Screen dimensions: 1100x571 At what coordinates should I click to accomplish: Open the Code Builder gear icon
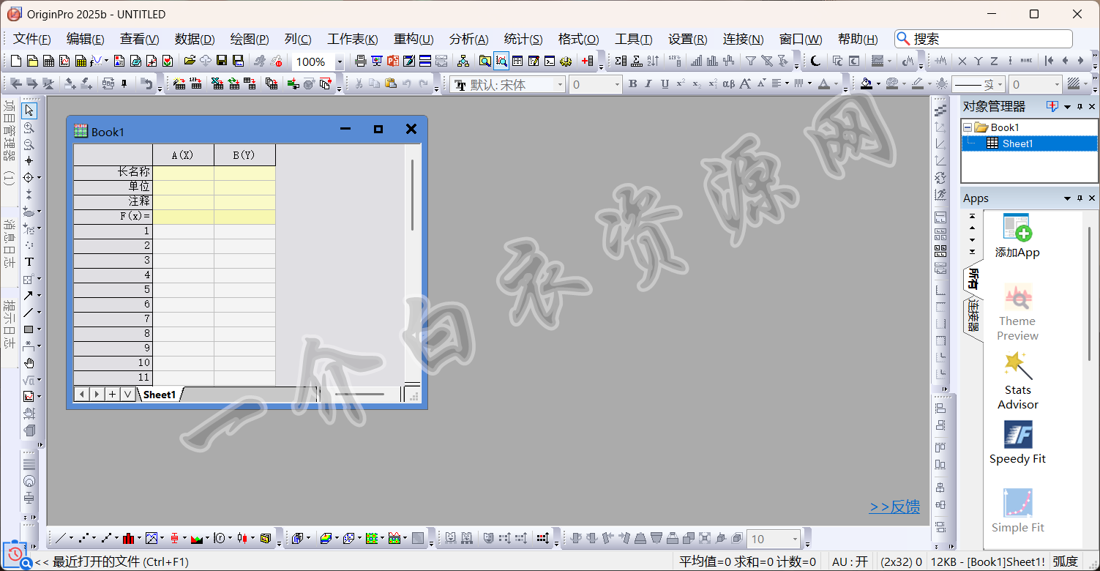[x=565, y=61]
